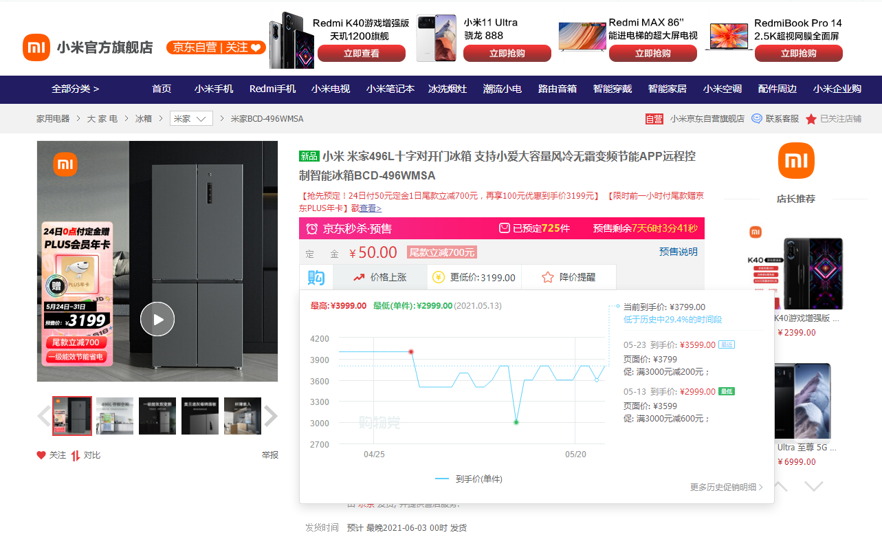Click the down arrow in 店长推荐 list
This screenshot has width=882, height=537.
814,486
